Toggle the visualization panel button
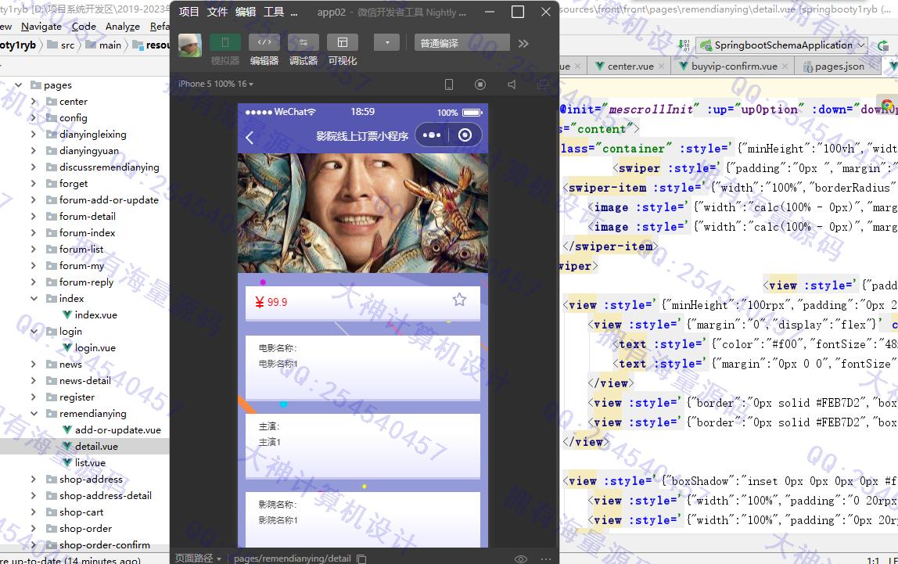 coord(343,43)
